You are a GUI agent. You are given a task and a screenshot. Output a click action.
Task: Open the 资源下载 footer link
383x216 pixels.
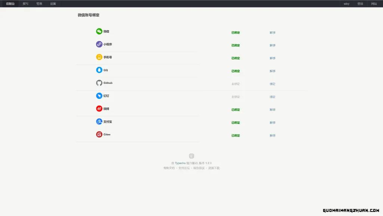214,168
